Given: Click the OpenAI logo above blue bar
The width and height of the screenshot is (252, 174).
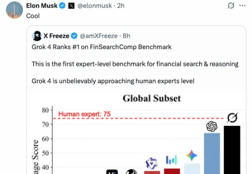Looking at the screenshot, I should point(212,126).
